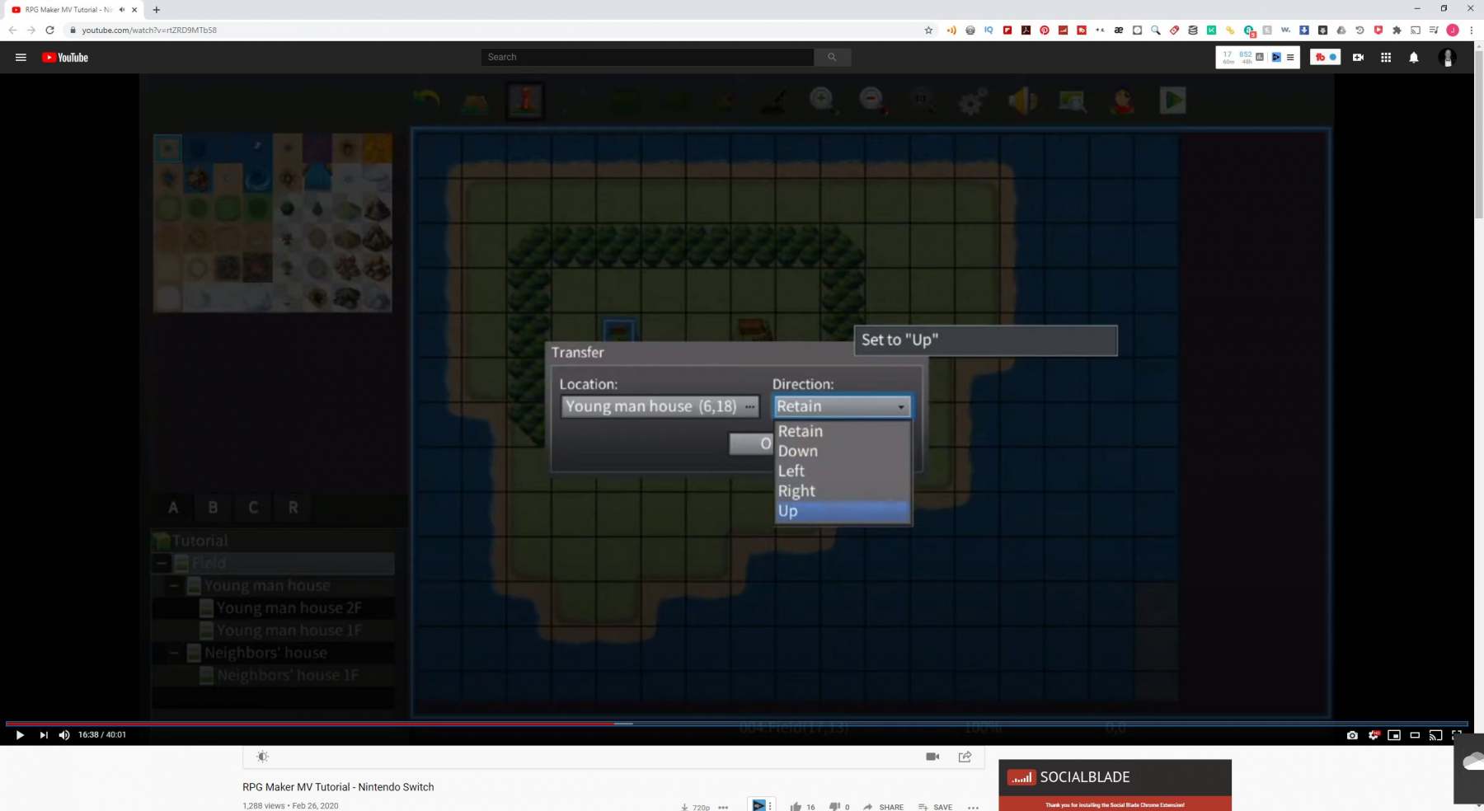Switch to tileset tab C
Screen dimensions: 1484x811
pos(253,508)
